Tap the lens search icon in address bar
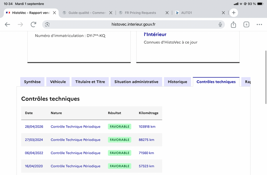Viewport: 267px width, 175px height. (47, 24)
